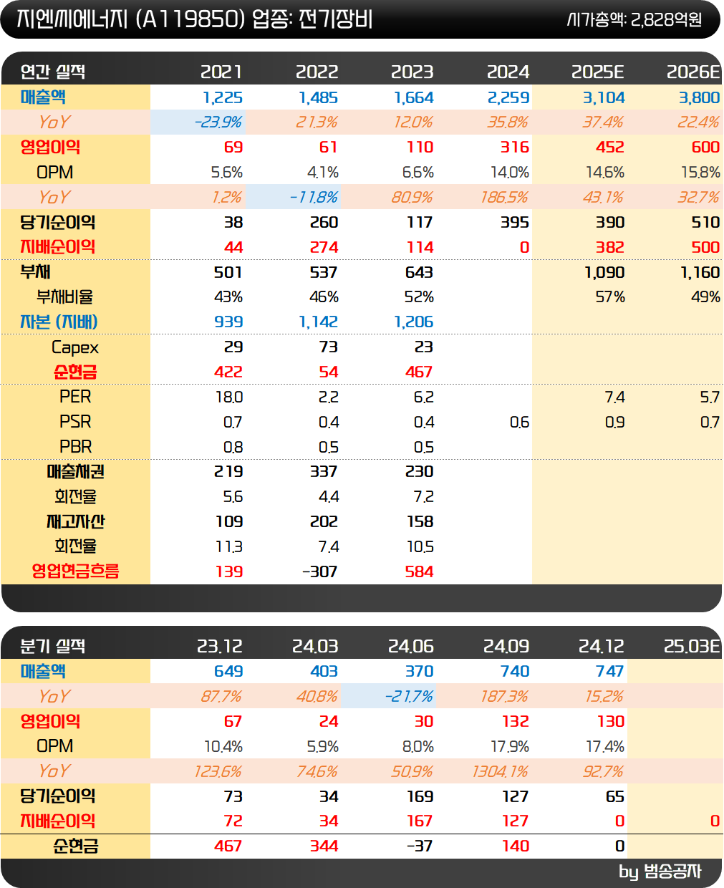The image size is (724, 888).
Task: Click OPM value 14.0%
Action: [x=509, y=173]
